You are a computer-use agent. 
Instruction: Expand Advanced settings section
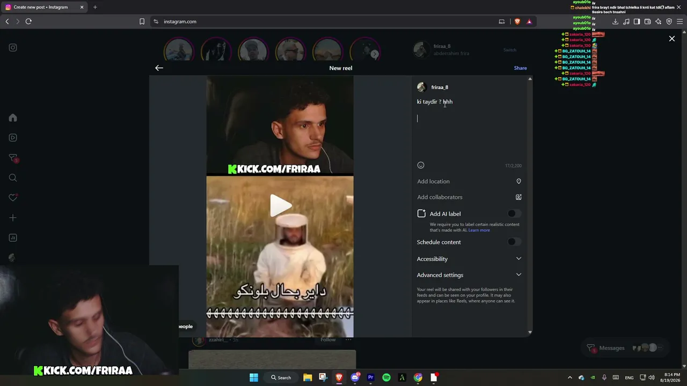click(469, 275)
